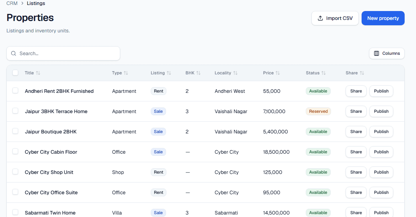Open the Cyber City Shop Unit title
This screenshot has width=416, height=217.
point(49,172)
